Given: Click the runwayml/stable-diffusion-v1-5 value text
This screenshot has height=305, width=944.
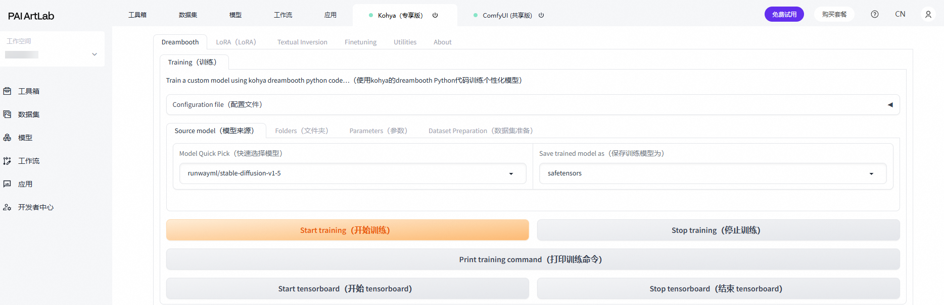Looking at the screenshot, I should (234, 173).
